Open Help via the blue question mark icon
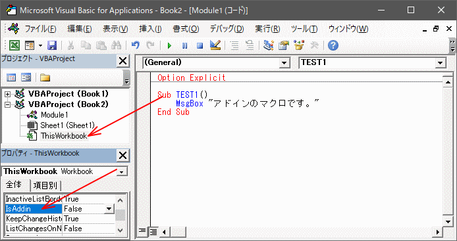Viewport: 457px width, 241px height. [x=333, y=45]
